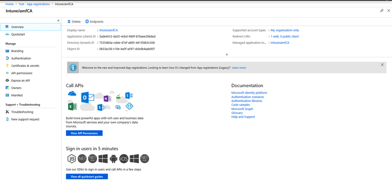This screenshot has width=392, height=183.
Task: Click the New support request icon
Action: pos(7,119)
